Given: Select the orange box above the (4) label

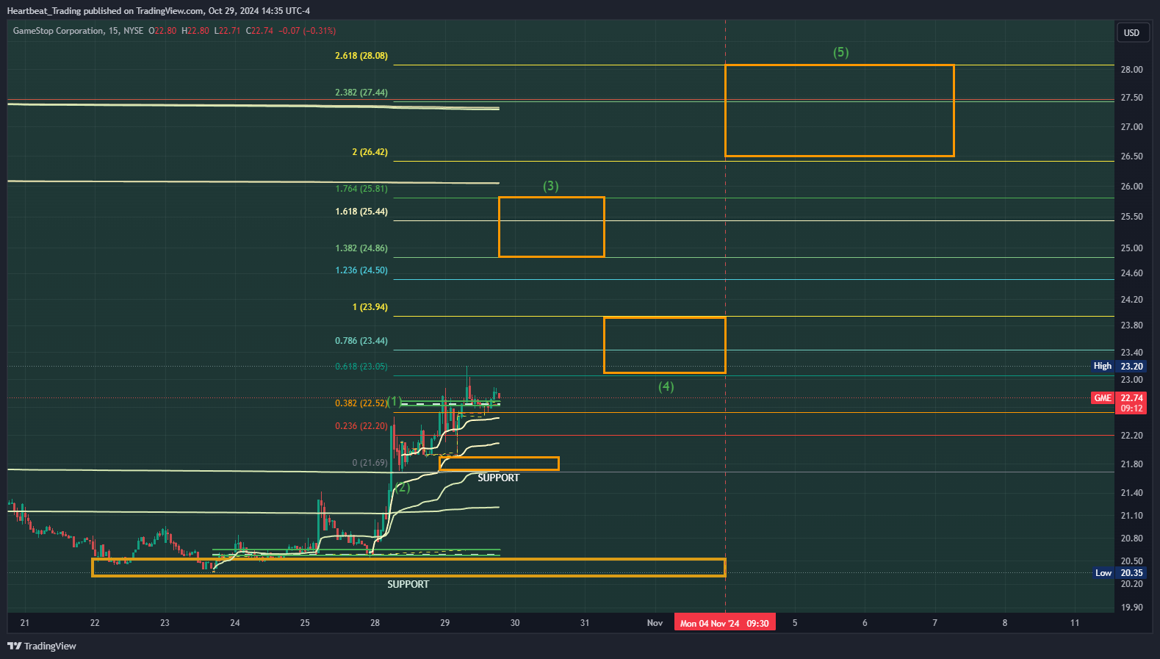Looking at the screenshot, I should 665,345.
